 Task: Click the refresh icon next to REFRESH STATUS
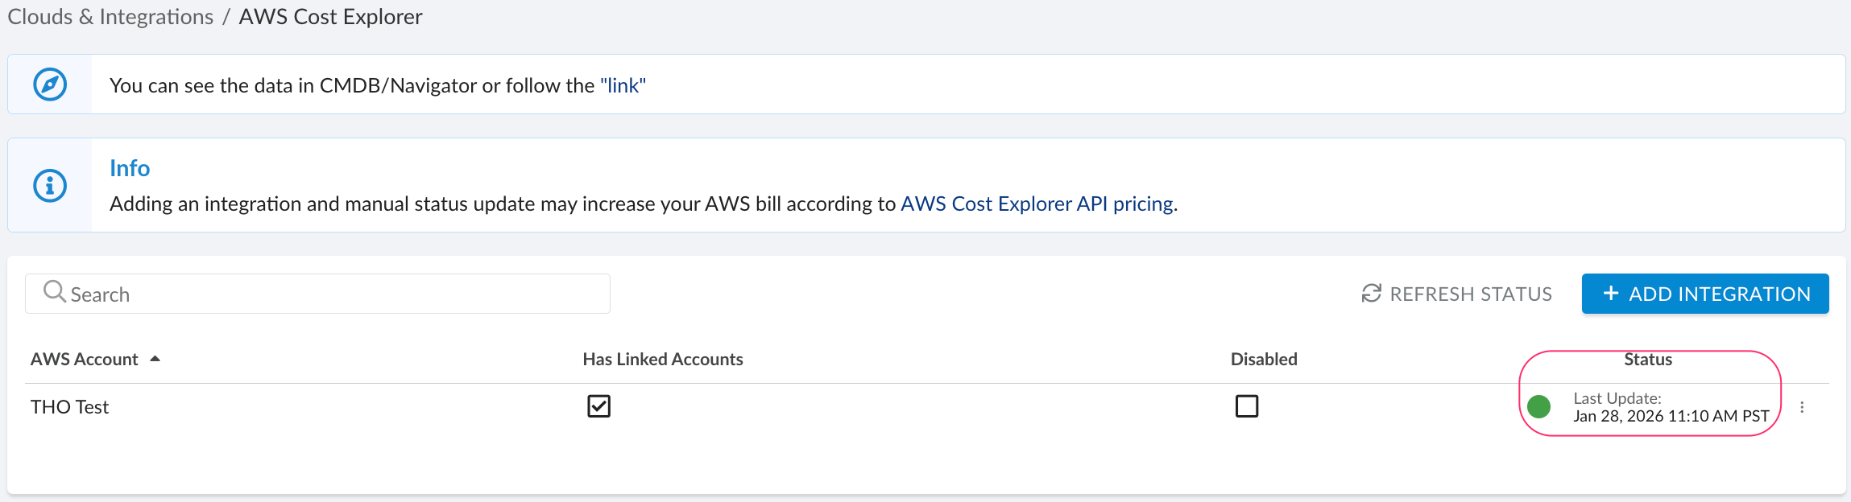tap(1369, 293)
